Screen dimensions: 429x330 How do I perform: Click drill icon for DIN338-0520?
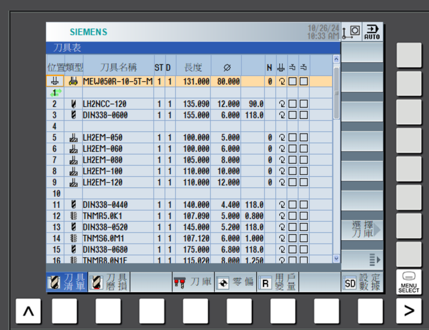[x=73, y=227]
